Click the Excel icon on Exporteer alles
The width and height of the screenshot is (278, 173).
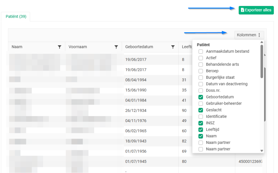tap(242, 10)
